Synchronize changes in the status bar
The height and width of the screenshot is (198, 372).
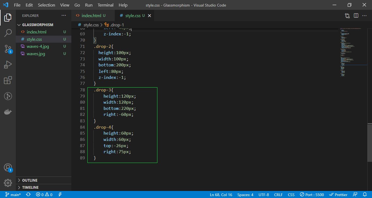[x=28, y=194]
